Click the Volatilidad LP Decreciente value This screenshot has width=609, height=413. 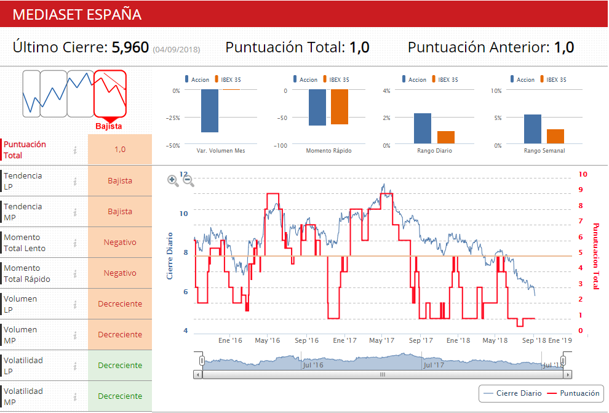(x=120, y=365)
